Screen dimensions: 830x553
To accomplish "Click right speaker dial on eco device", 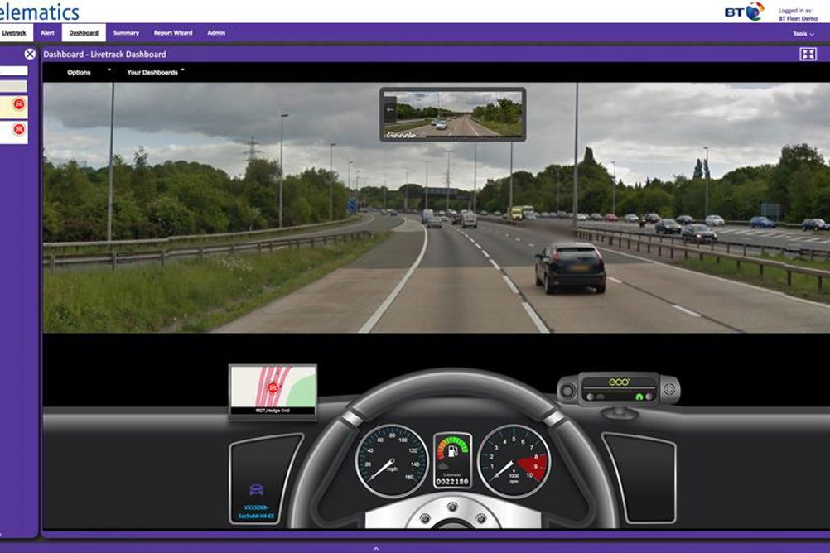I will pos(669,389).
